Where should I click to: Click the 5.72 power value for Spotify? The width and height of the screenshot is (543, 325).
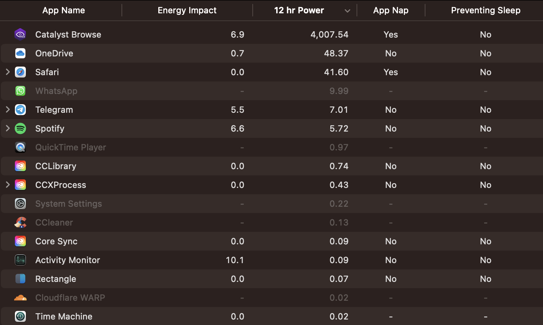point(339,128)
